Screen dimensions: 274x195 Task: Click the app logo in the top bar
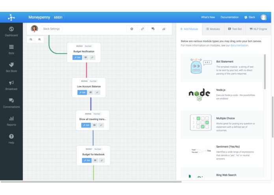(11, 17)
